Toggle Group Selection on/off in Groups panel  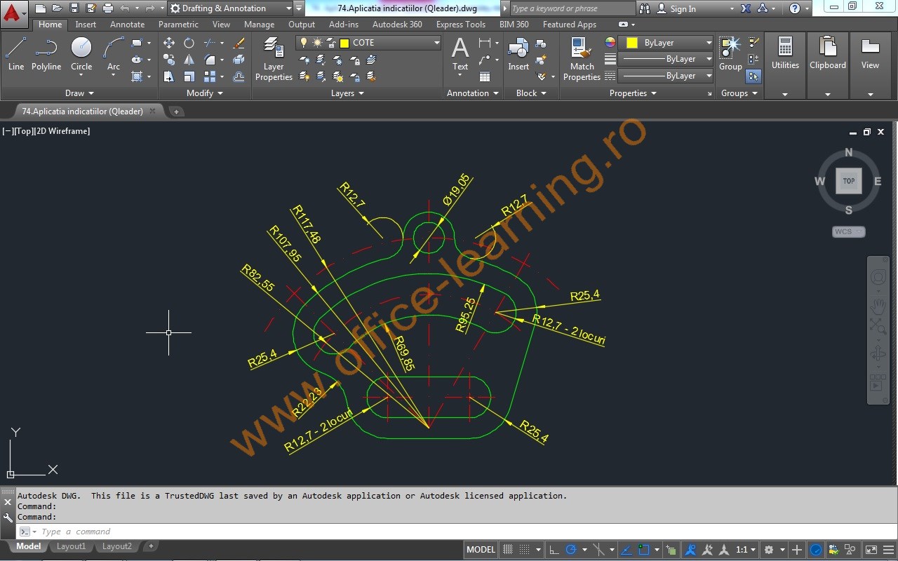[753, 76]
